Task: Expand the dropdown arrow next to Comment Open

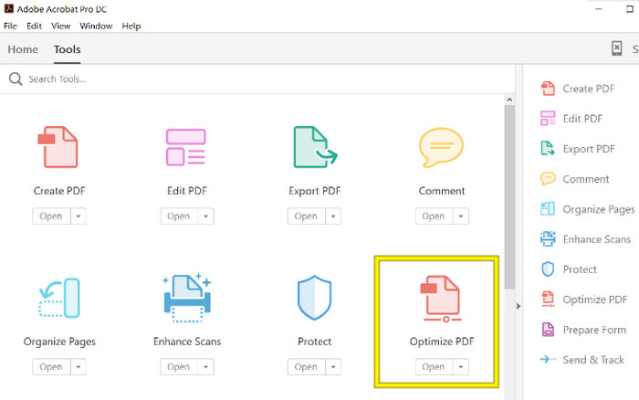Action: coord(461,216)
